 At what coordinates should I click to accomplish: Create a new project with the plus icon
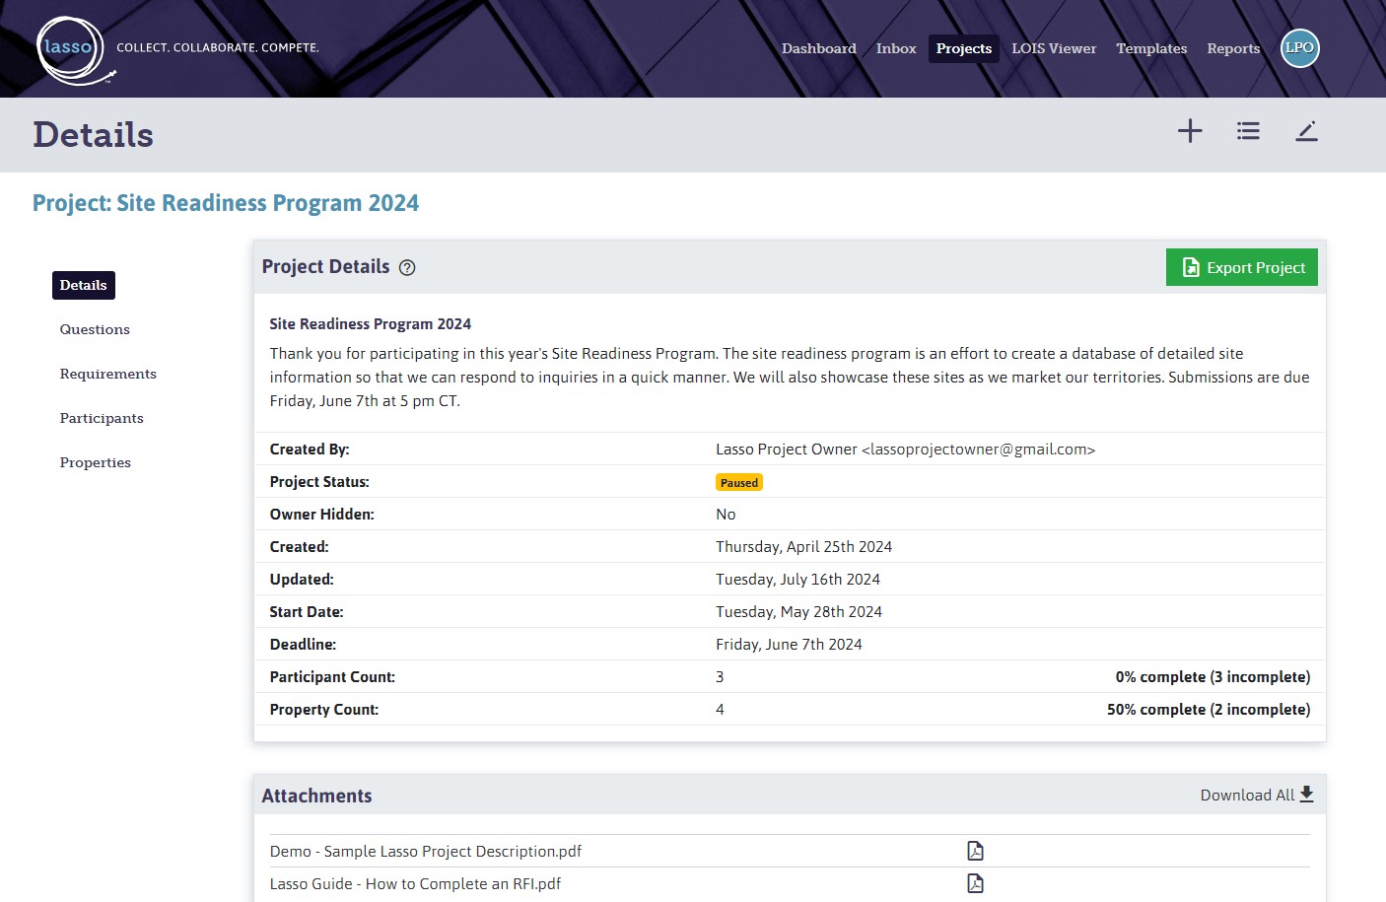1190,130
